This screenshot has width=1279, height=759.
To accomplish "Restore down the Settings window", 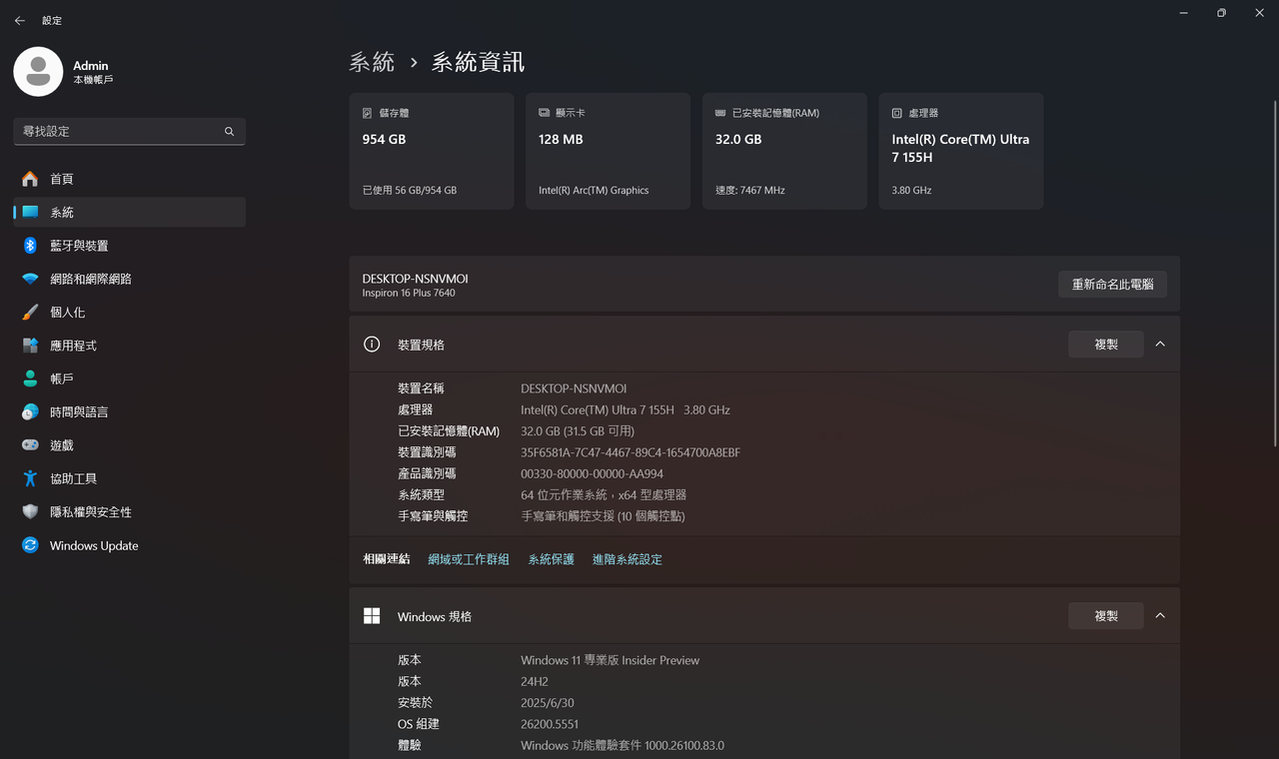I will [x=1221, y=13].
